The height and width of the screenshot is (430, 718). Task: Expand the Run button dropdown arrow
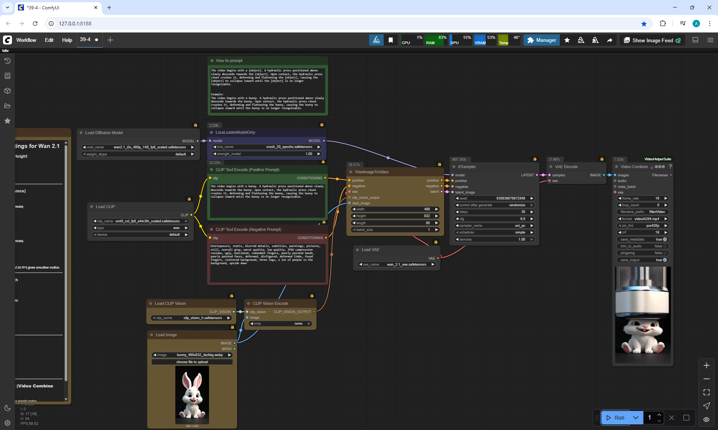(636, 418)
